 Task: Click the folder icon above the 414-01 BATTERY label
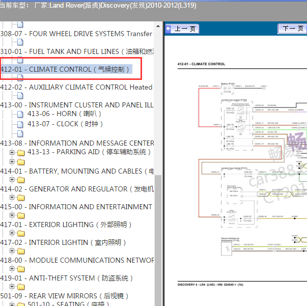click(x=21, y=162)
